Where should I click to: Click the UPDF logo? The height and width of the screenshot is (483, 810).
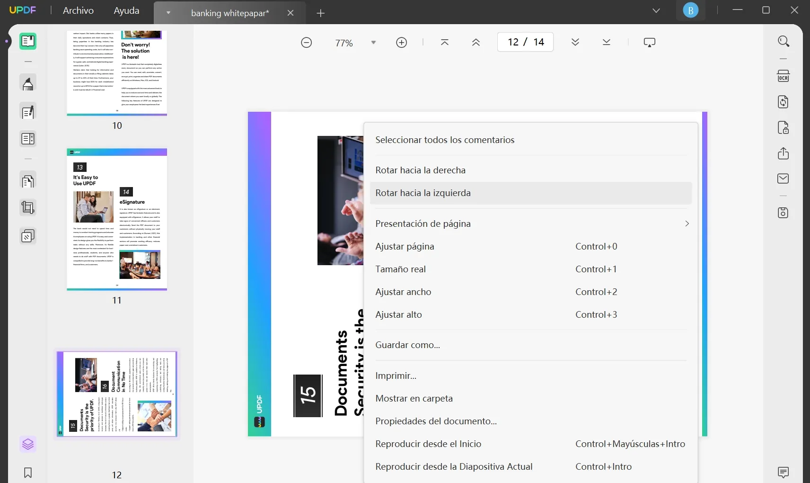23,10
